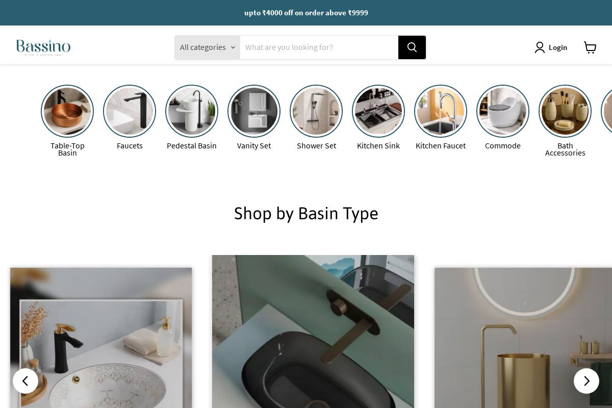This screenshot has height=408, width=612.
Task: Open the Table-Top Basin category circle
Action: (x=67, y=111)
